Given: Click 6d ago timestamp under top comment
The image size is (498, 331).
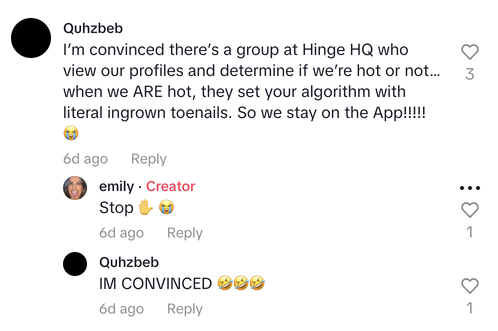Looking at the screenshot, I should pos(85,159).
